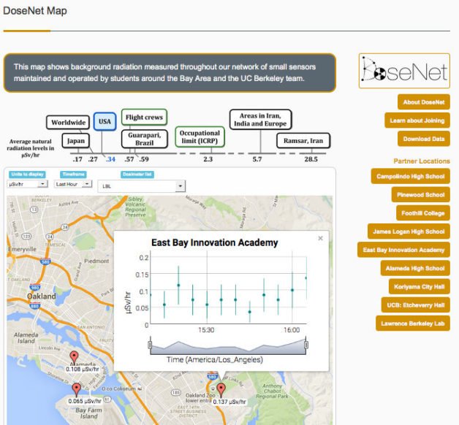Click the map pin showing 0.108 µSv/hr
Viewport: 459px width, 425px height.
pyautogui.click(x=74, y=357)
